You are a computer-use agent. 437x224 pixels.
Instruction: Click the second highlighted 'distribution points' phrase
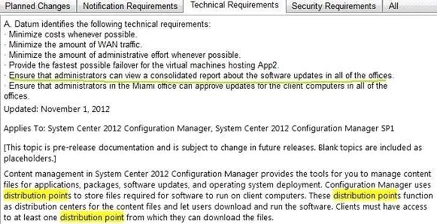[x=367, y=196]
